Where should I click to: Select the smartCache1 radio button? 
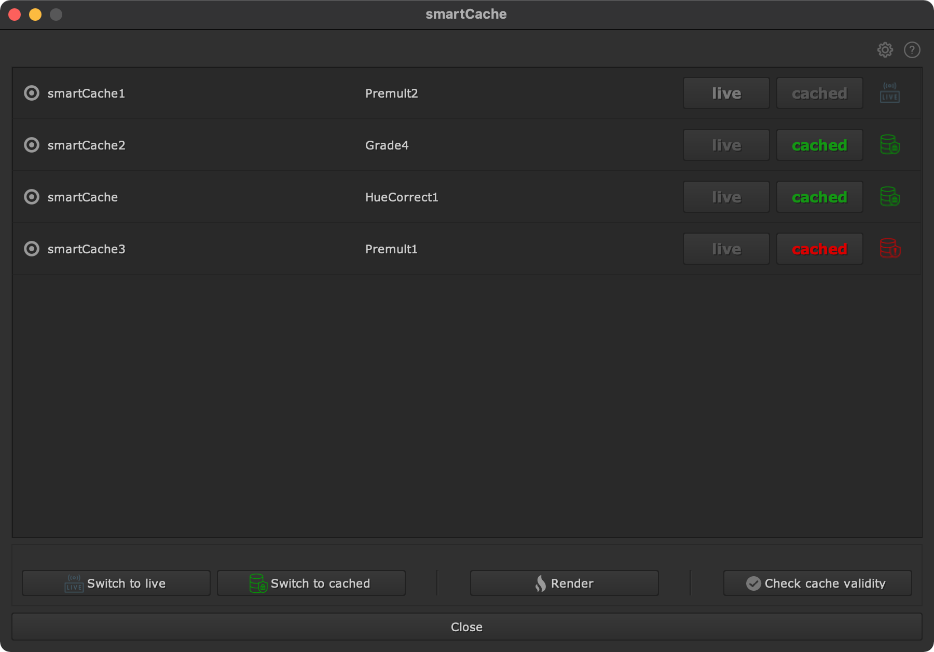pyautogui.click(x=32, y=93)
